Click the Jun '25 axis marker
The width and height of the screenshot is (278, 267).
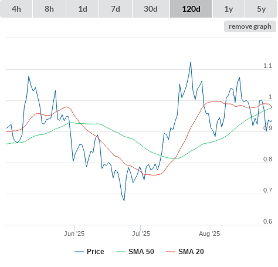(74, 234)
